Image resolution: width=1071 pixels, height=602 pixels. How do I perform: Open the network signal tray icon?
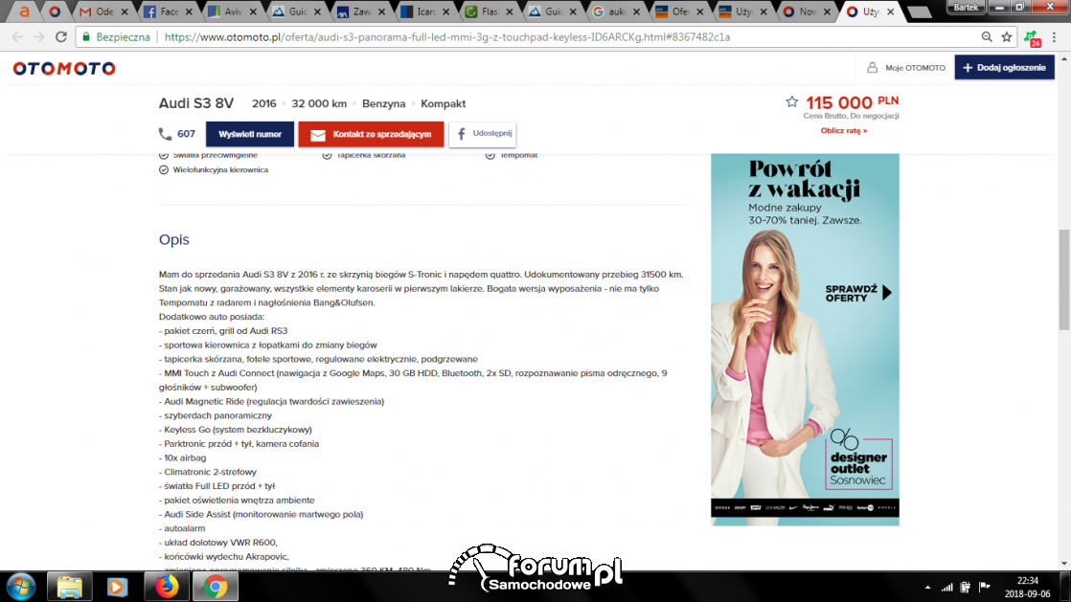946,587
